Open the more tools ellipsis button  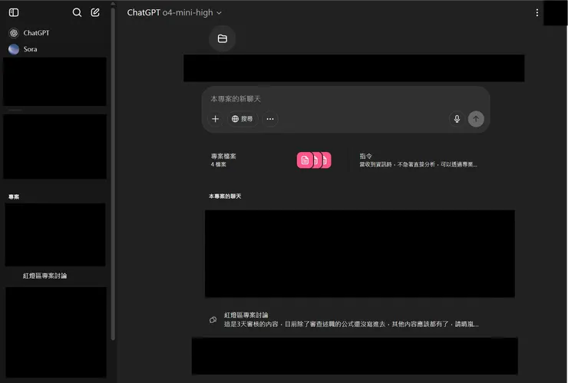point(270,119)
